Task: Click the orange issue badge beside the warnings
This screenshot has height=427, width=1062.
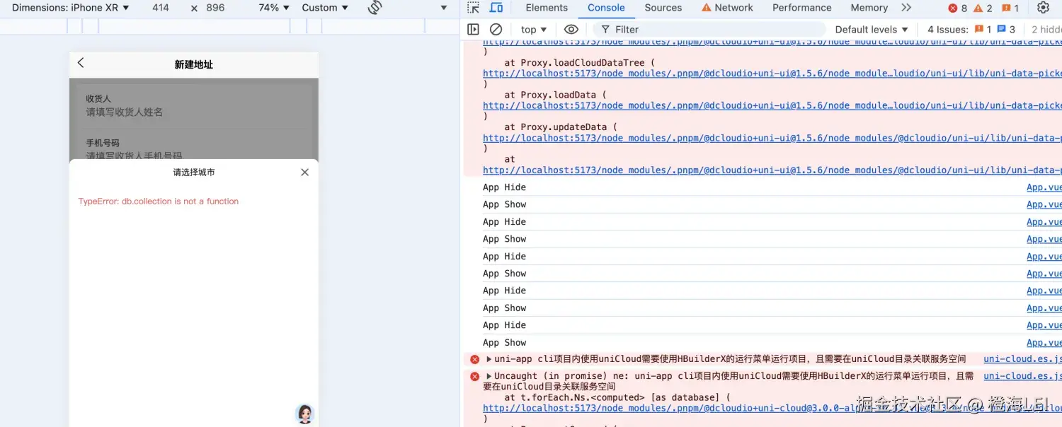Action: point(1010,8)
